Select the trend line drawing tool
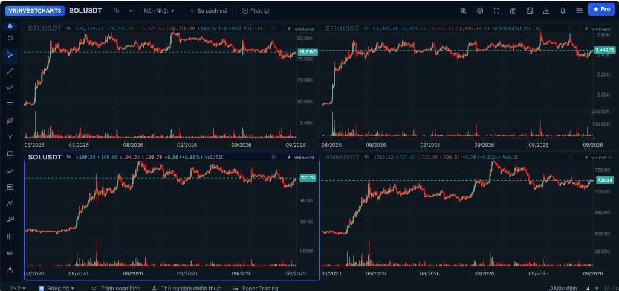The height and width of the screenshot is (291, 619). coord(10,71)
